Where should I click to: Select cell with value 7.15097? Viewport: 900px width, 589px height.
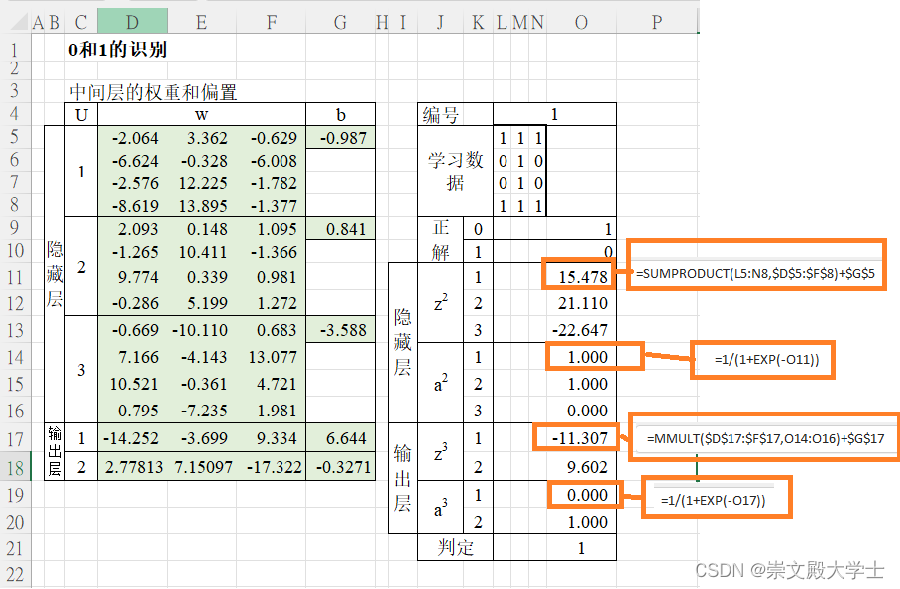[202, 467]
